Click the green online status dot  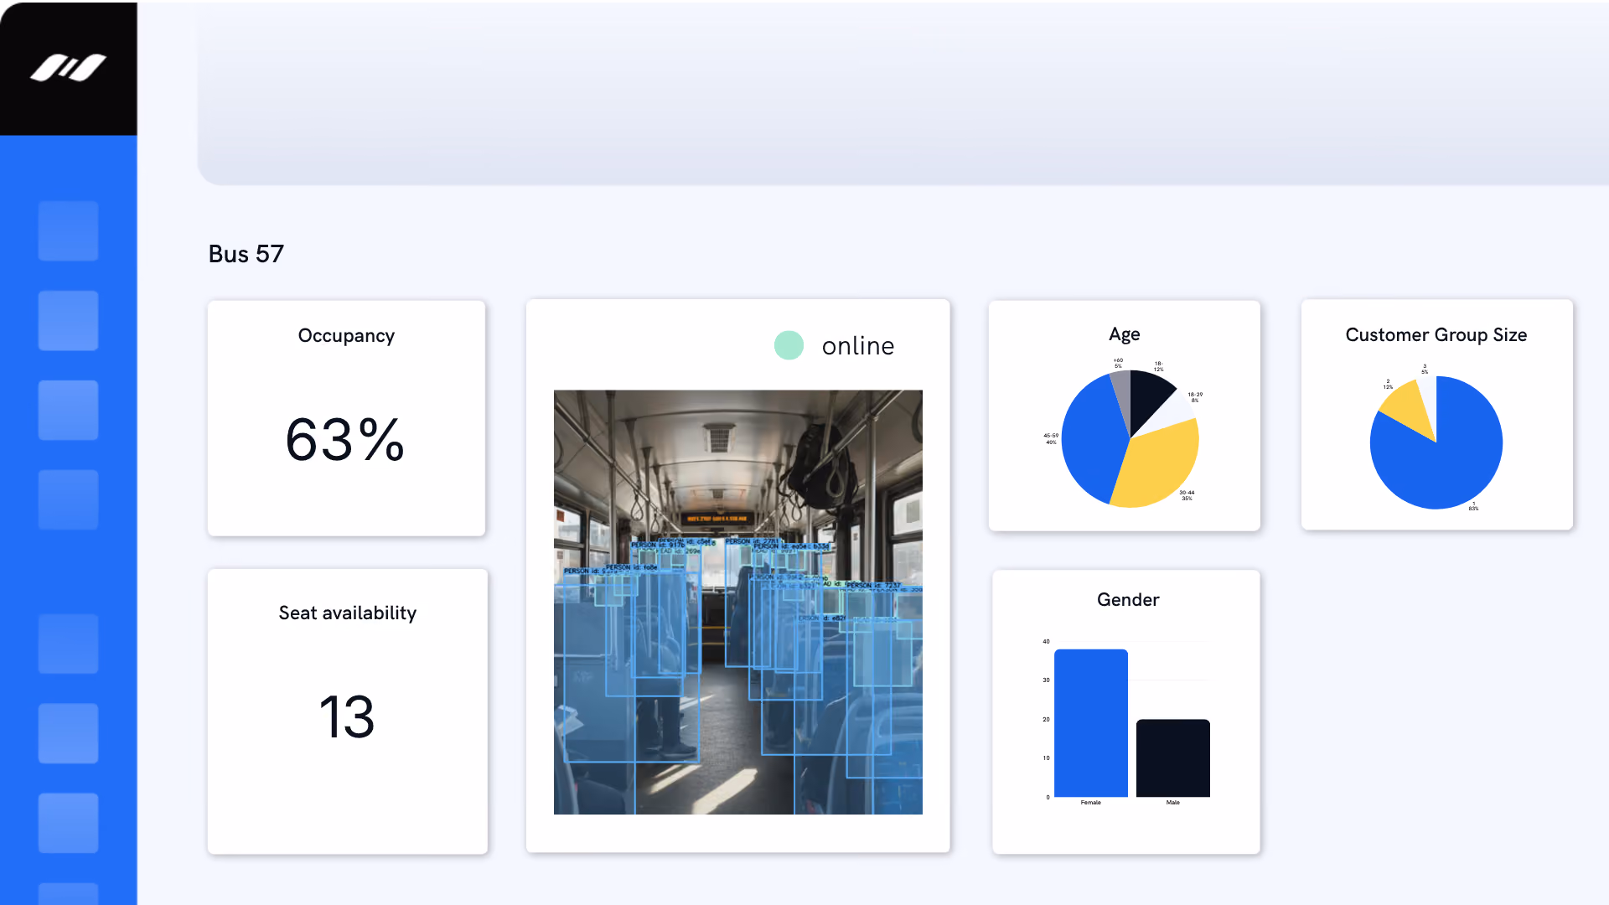point(789,345)
